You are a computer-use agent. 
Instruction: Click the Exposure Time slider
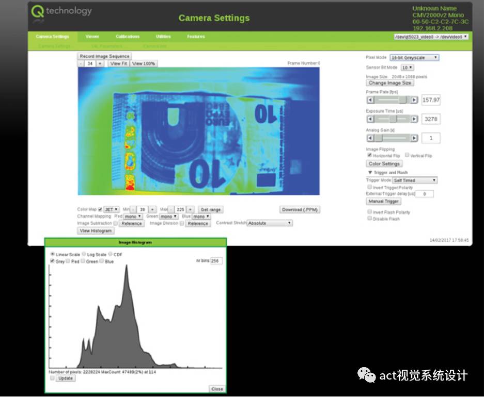click(x=393, y=119)
